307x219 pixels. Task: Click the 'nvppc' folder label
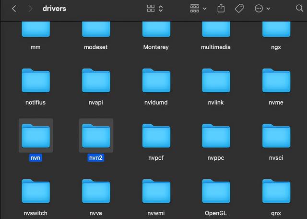(216, 158)
